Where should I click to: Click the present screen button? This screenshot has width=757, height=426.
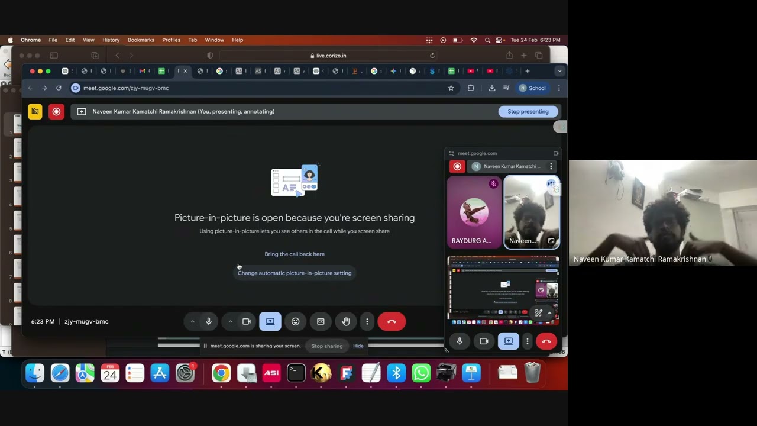(x=270, y=321)
